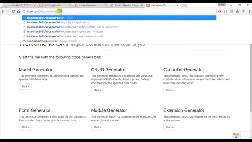Start the Module Generator
Viewport: 252px width, 142px height.
coord(97,127)
